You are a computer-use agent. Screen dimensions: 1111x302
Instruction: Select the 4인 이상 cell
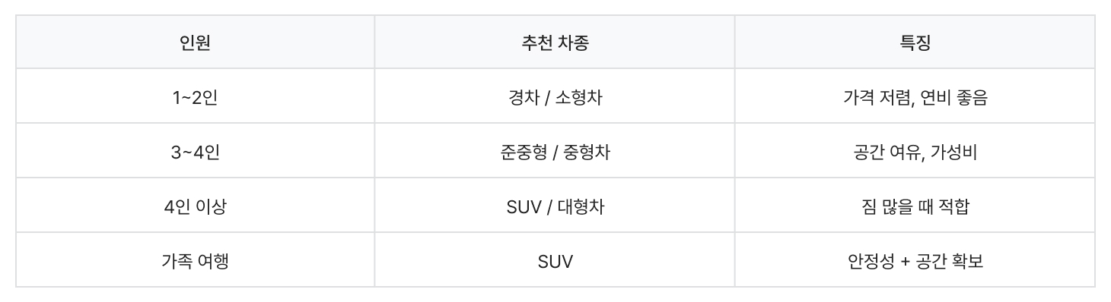tap(195, 206)
